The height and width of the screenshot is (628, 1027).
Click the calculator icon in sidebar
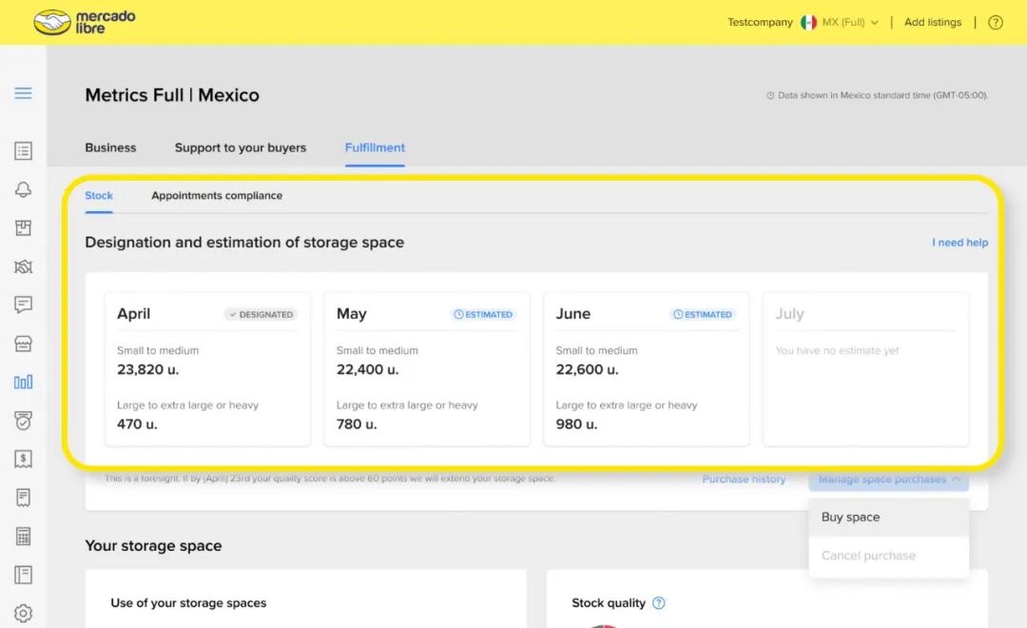(23, 536)
